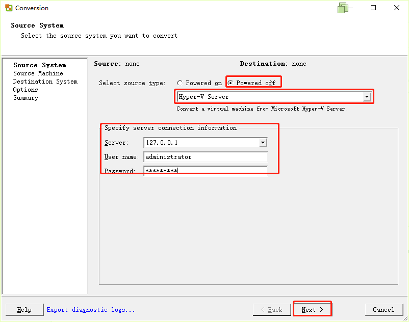Click the 'Convert a virtual machine from Microsoft Hyper-V Server.' description
Image resolution: width=409 pixels, height=322 pixels.
tap(262, 109)
